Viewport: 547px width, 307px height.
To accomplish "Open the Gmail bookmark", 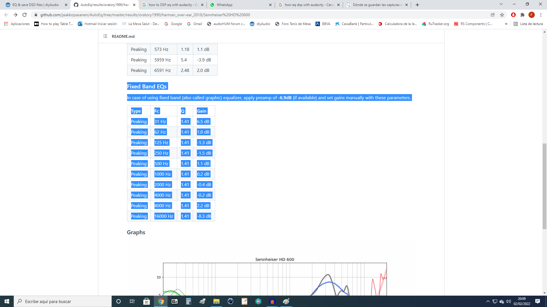I will point(195,24).
